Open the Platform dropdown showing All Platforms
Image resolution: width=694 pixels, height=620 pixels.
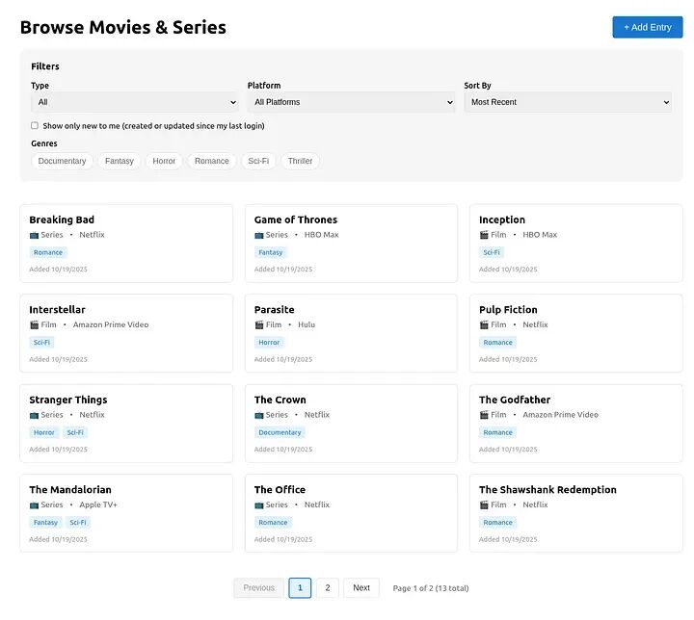pyautogui.click(x=351, y=102)
